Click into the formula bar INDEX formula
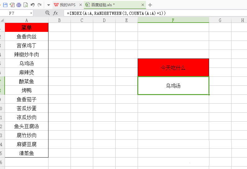This screenshot has width=247, height=169. point(155,13)
